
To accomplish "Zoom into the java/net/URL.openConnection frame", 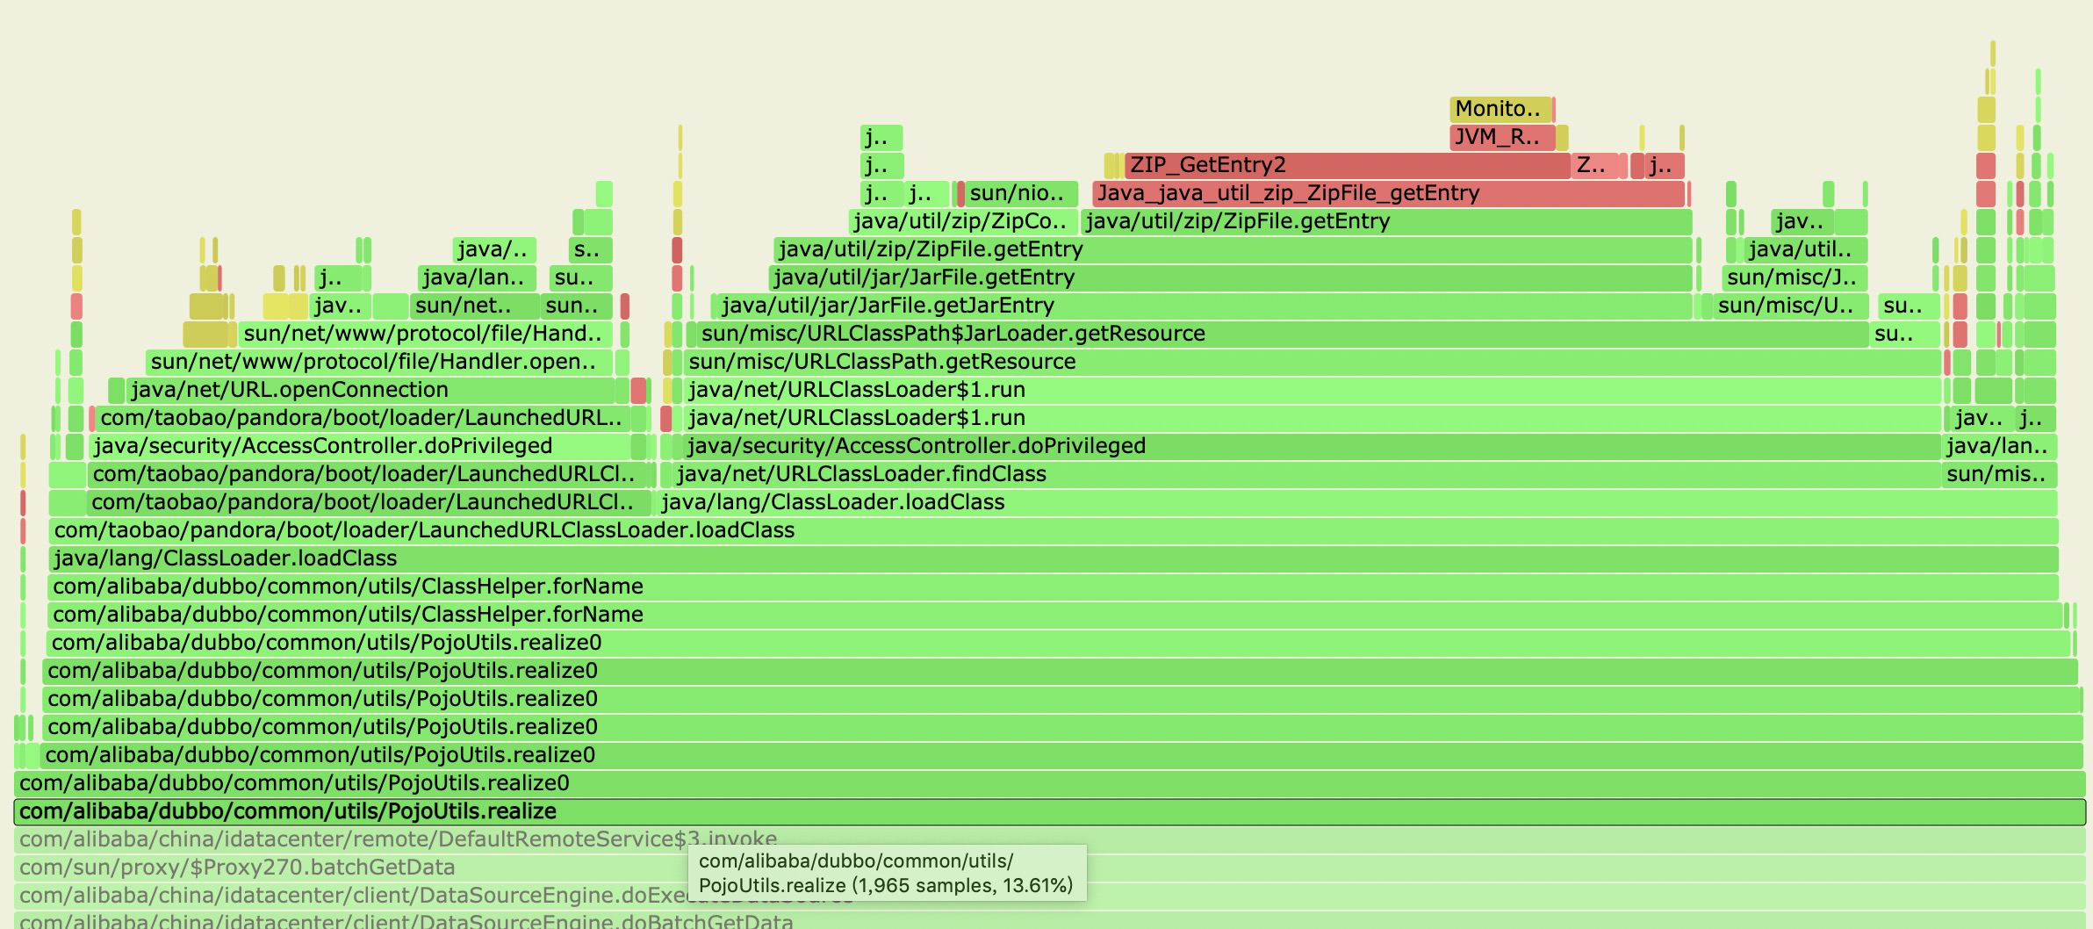I will [x=370, y=390].
